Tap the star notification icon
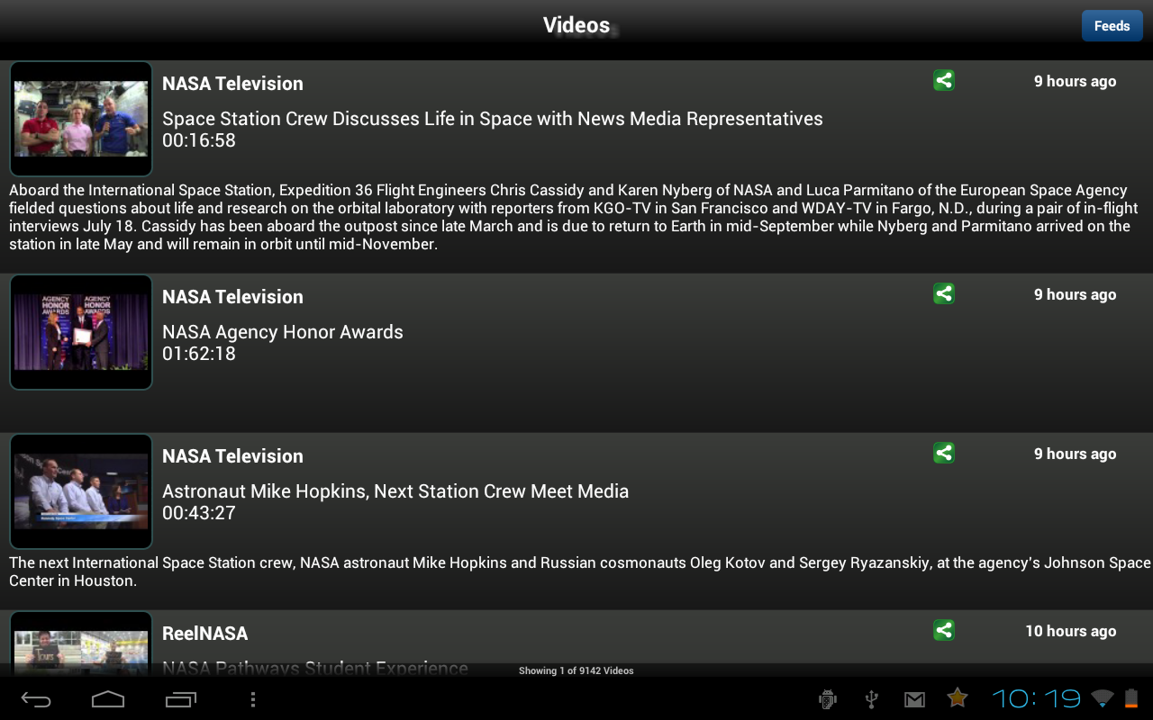1153x720 pixels. 958,697
